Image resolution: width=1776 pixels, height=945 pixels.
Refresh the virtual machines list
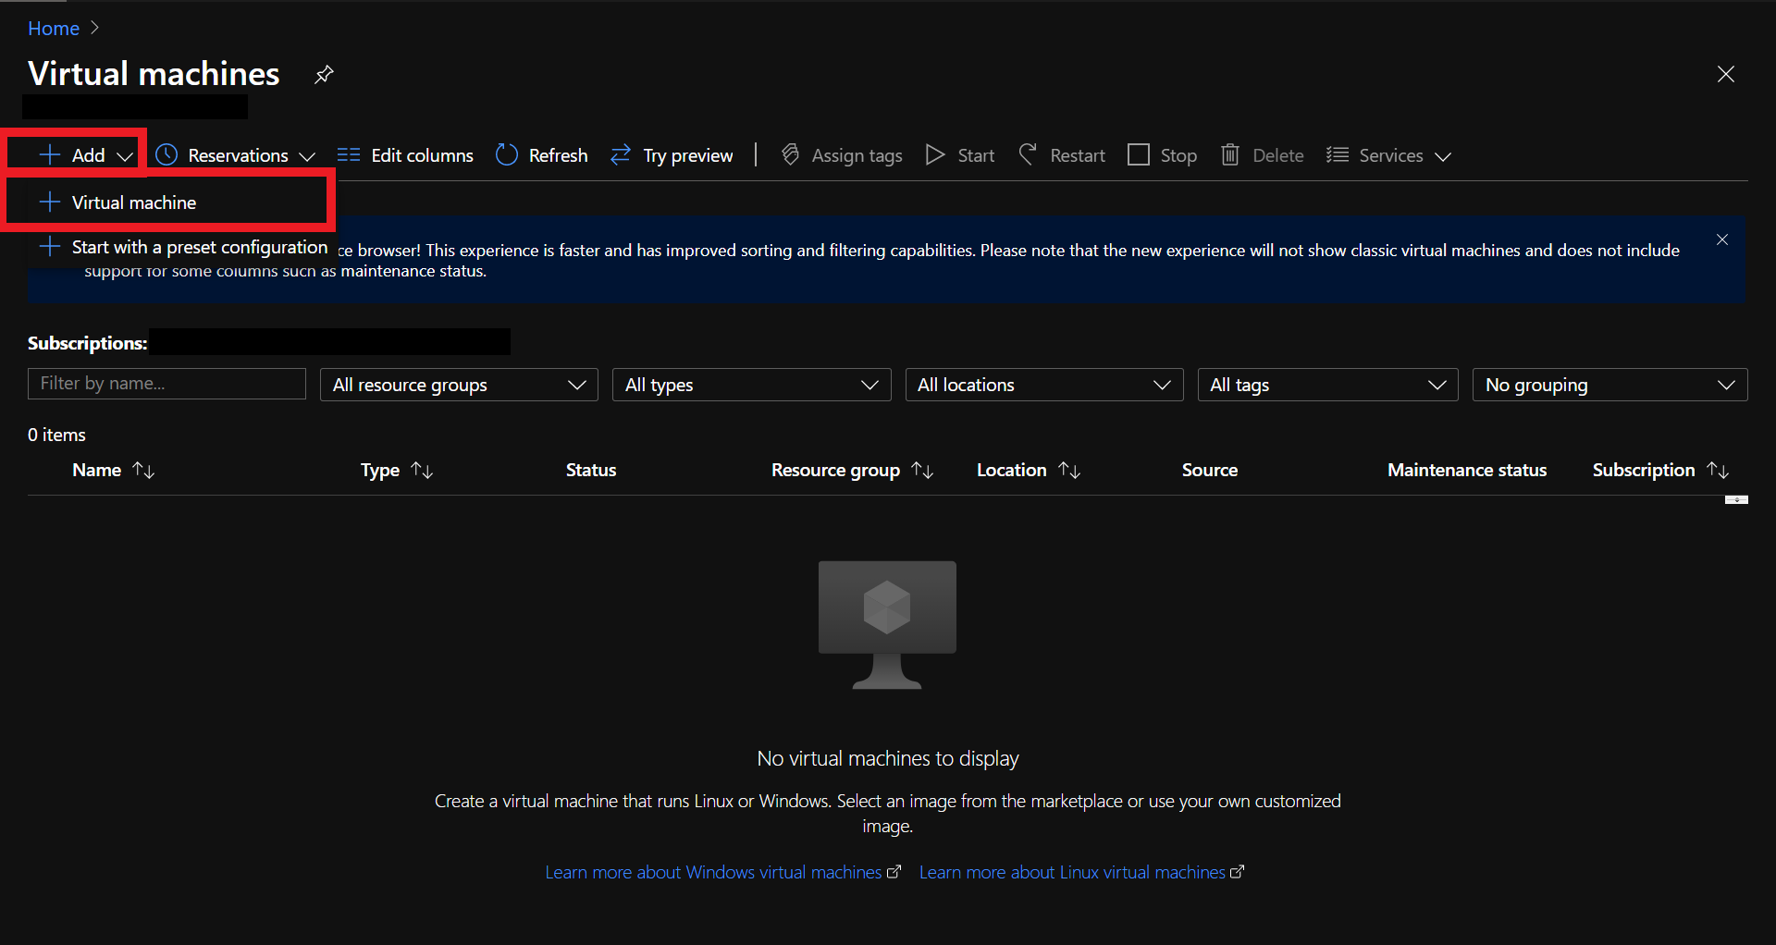pos(542,154)
